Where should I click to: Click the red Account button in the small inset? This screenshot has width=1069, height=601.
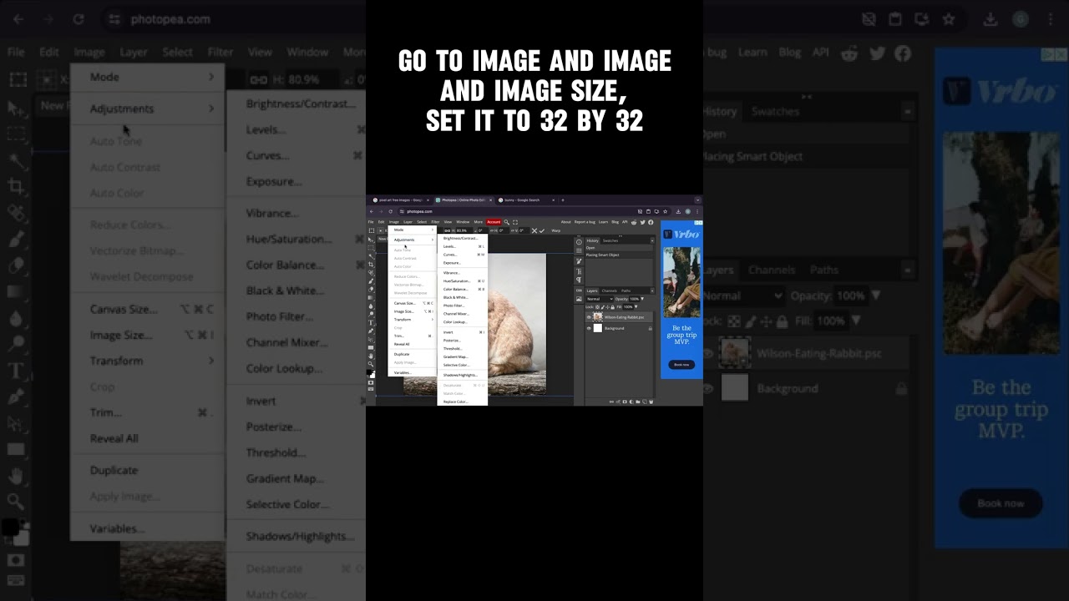coord(494,222)
